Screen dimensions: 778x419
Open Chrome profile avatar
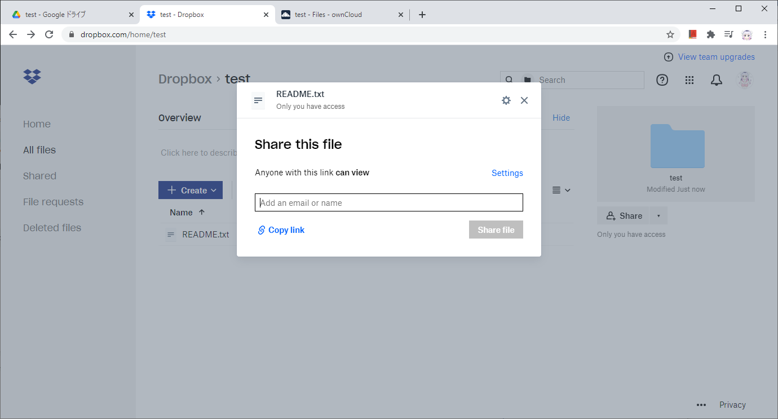point(747,34)
